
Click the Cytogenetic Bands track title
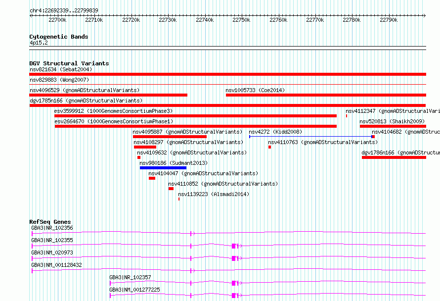coord(59,37)
